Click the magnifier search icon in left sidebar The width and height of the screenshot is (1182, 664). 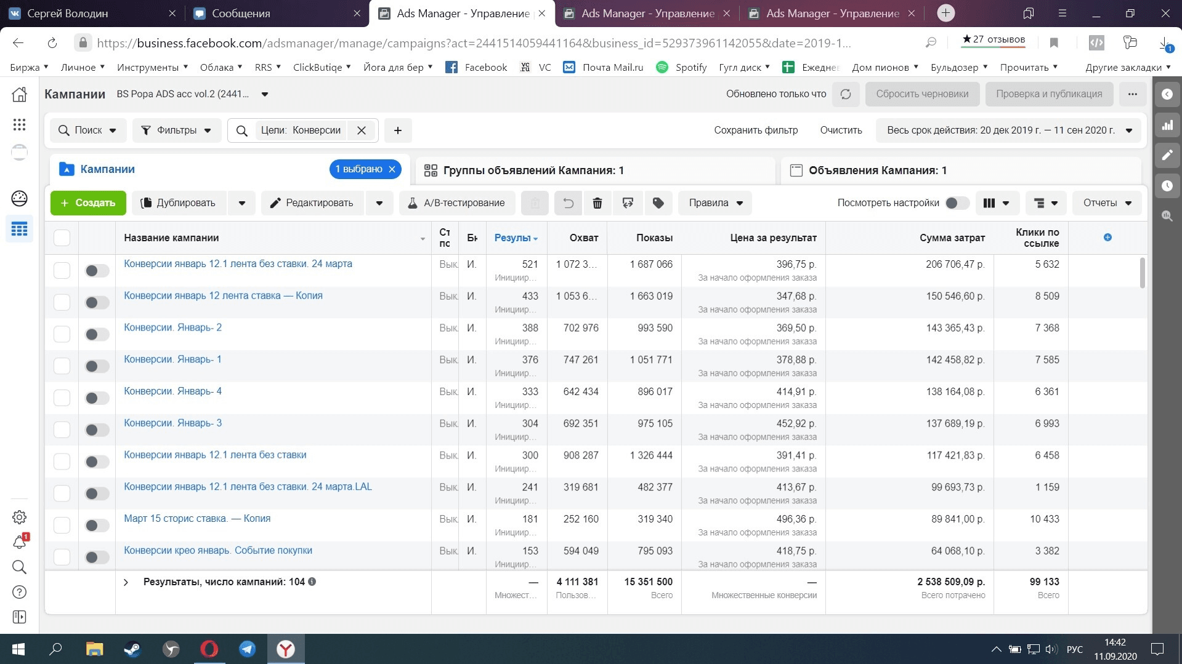coord(19,567)
